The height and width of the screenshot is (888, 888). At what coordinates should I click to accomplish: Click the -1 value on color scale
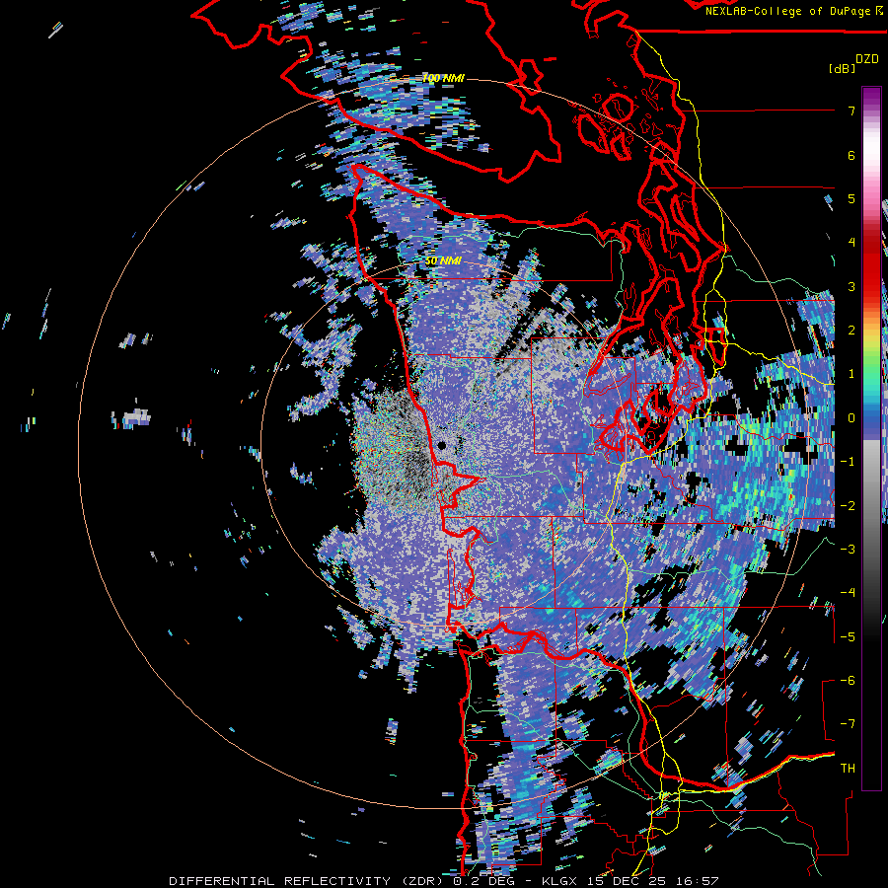[x=848, y=462]
